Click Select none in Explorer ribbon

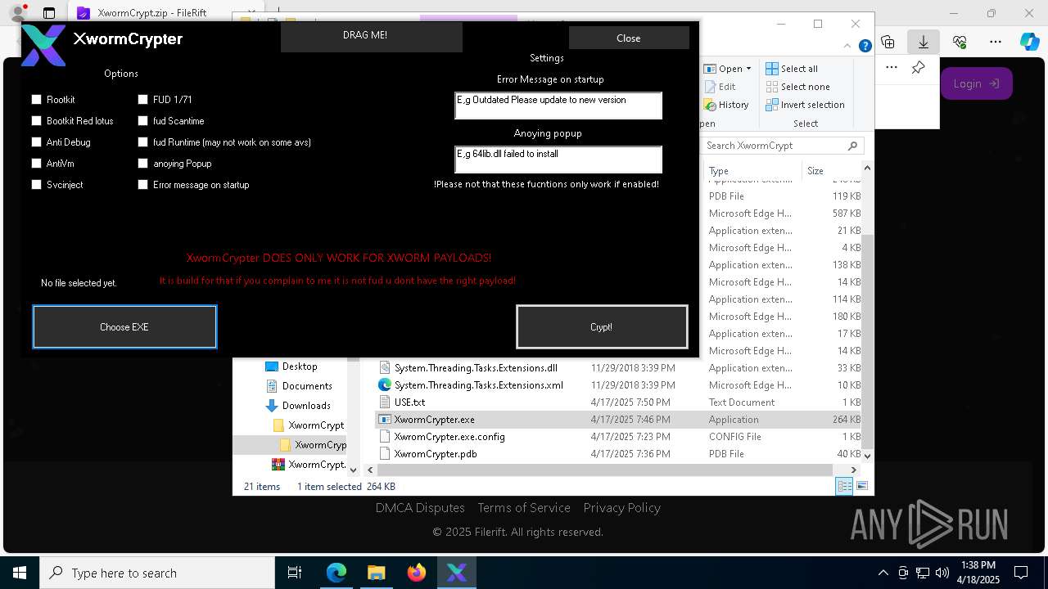[x=798, y=87]
